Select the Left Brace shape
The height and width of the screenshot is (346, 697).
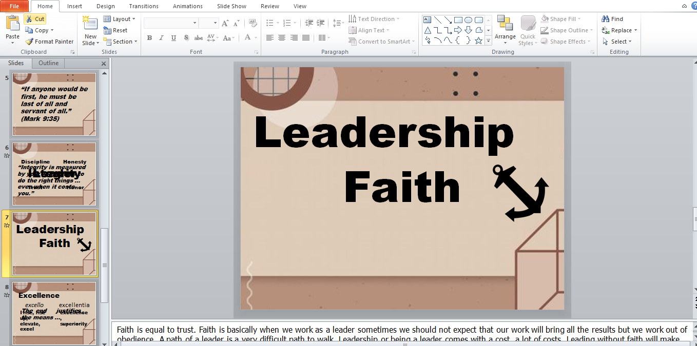click(458, 40)
